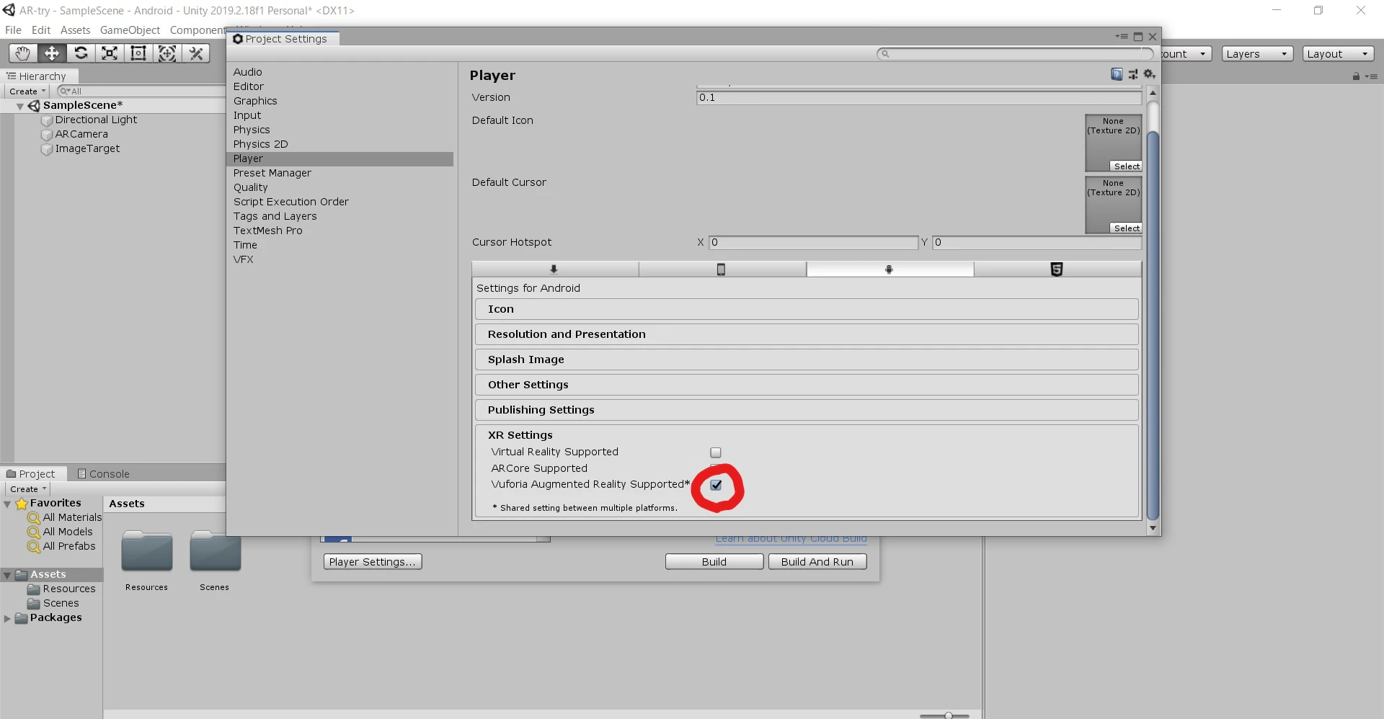This screenshot has width=1384, height=719.
Task: Select the Rotate tool
Action: pyautogui.click(x=81, y=53)
